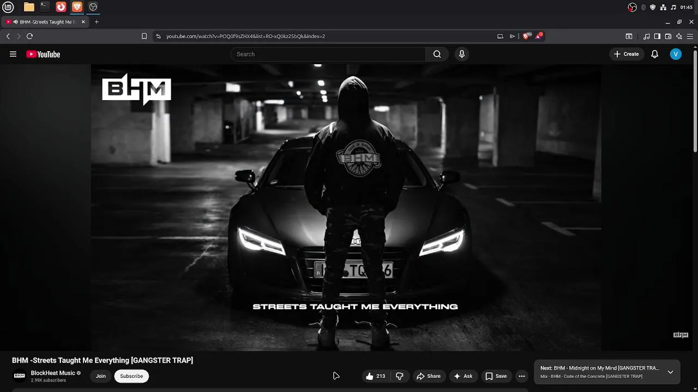Dislike this video
This screenshot has width=698, height=392.
tap(400, 376)
